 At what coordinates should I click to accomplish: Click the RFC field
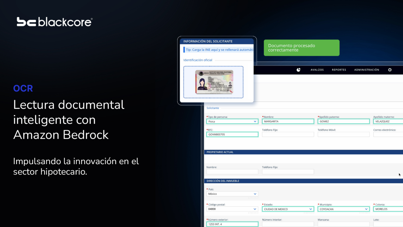[x=232, y=134]
